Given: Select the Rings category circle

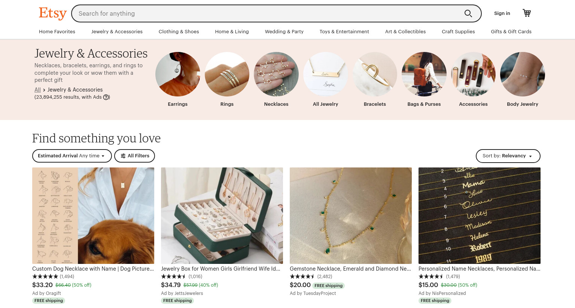Looking at the screenshot, I should click(x=227, y=74).
